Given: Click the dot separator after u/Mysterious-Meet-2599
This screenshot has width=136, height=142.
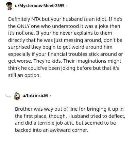Looking at the screenshot, I should pyautogui.click(x=67, y=6).
